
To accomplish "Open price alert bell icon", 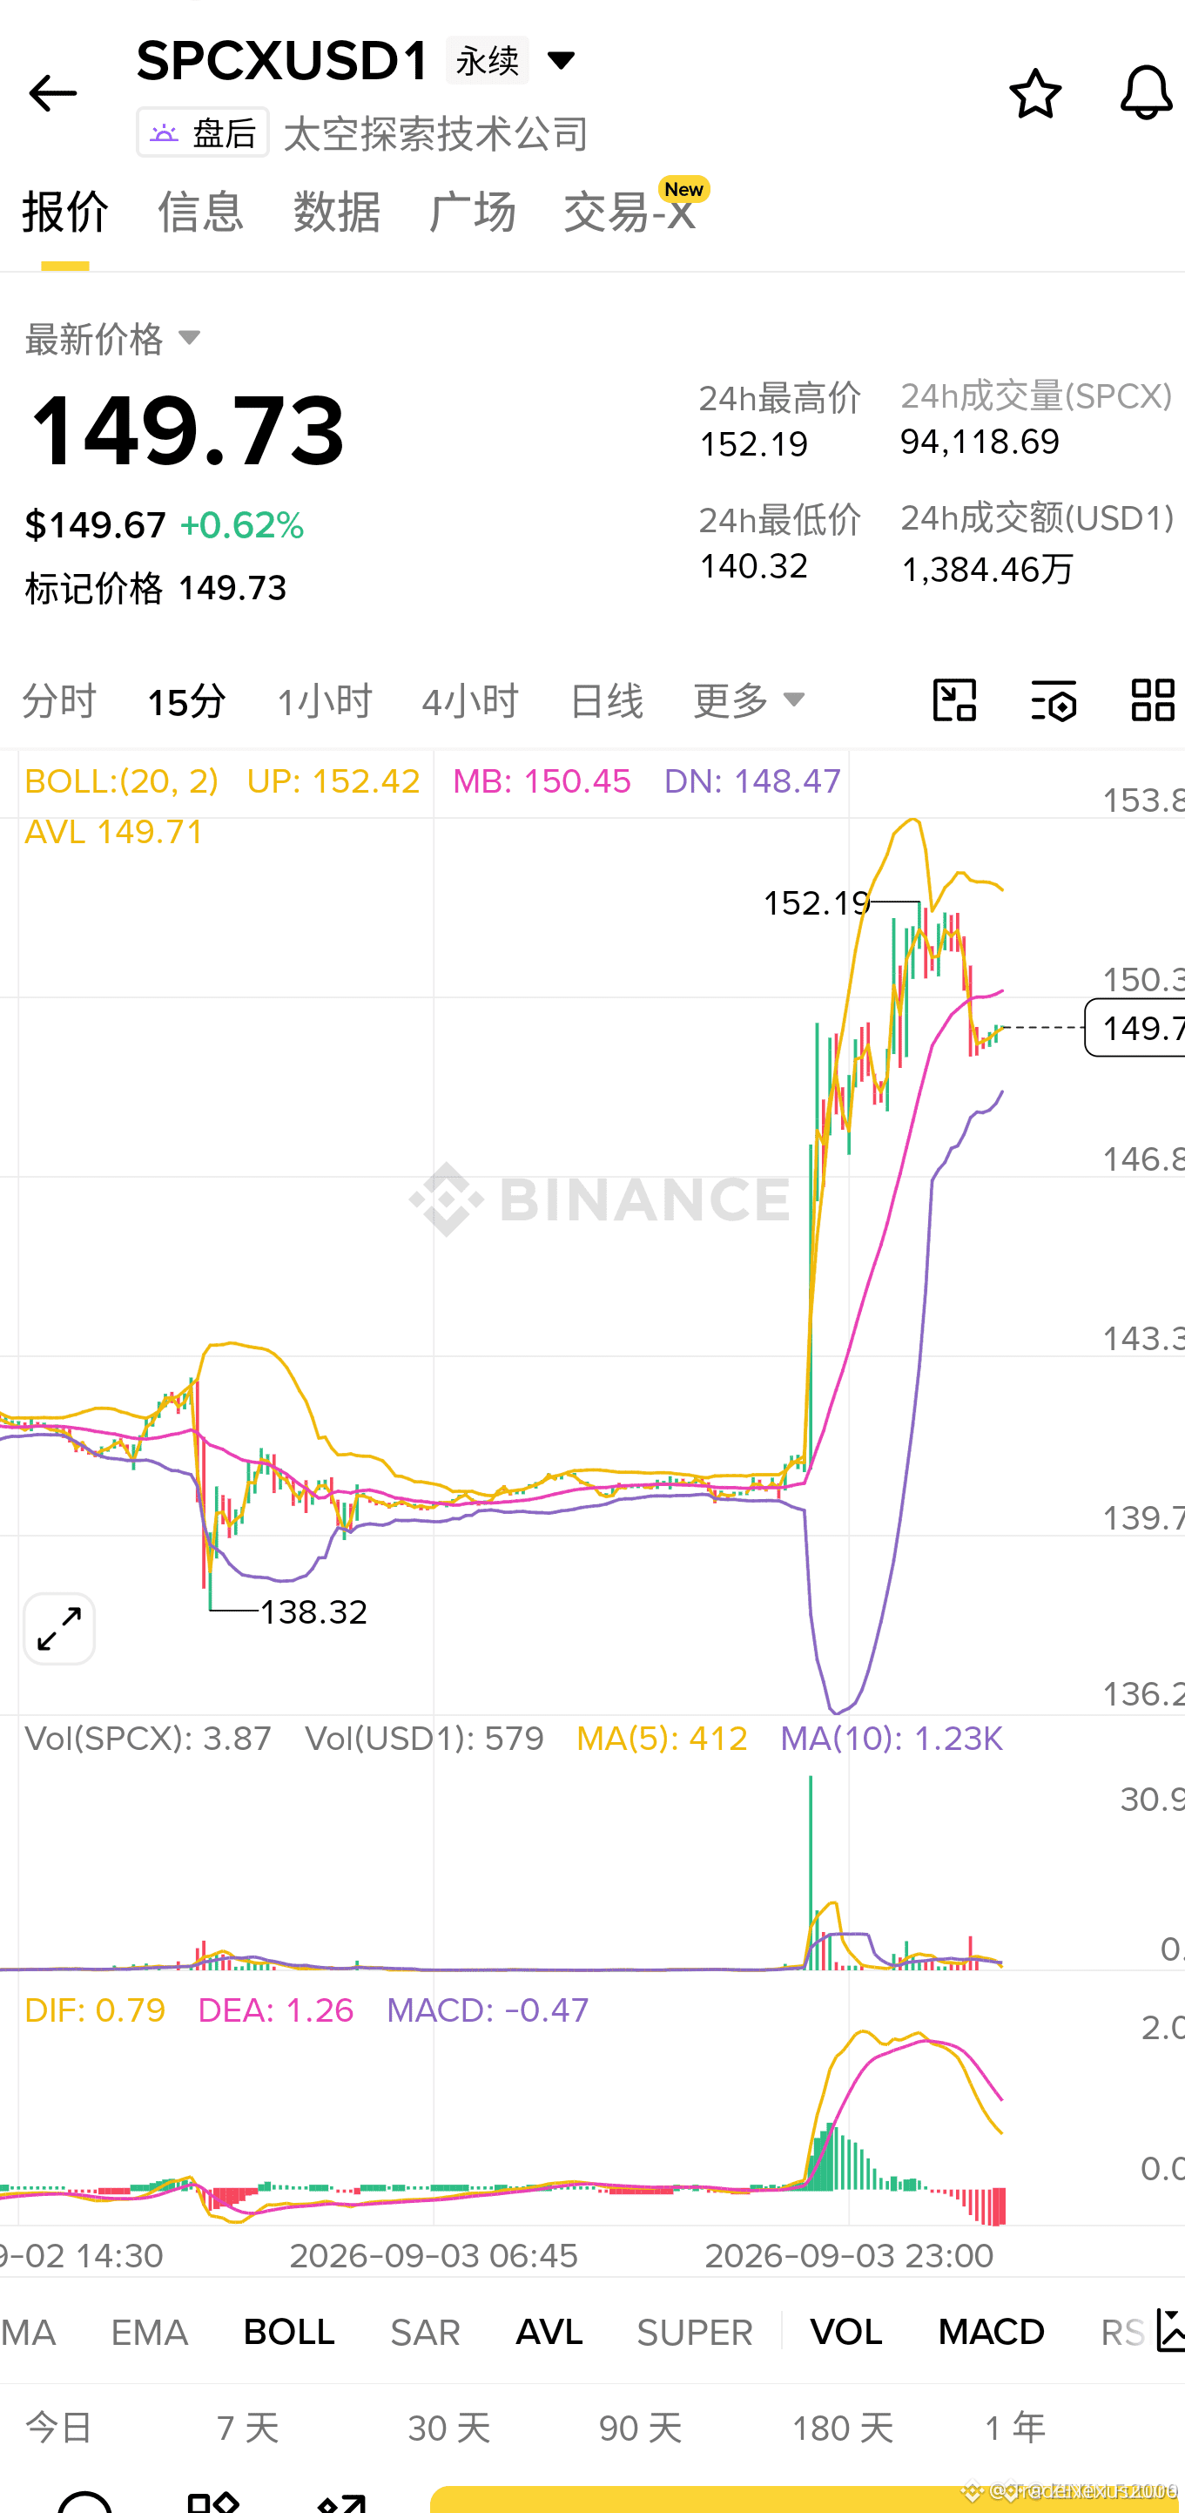I will tap(1146, 94).
